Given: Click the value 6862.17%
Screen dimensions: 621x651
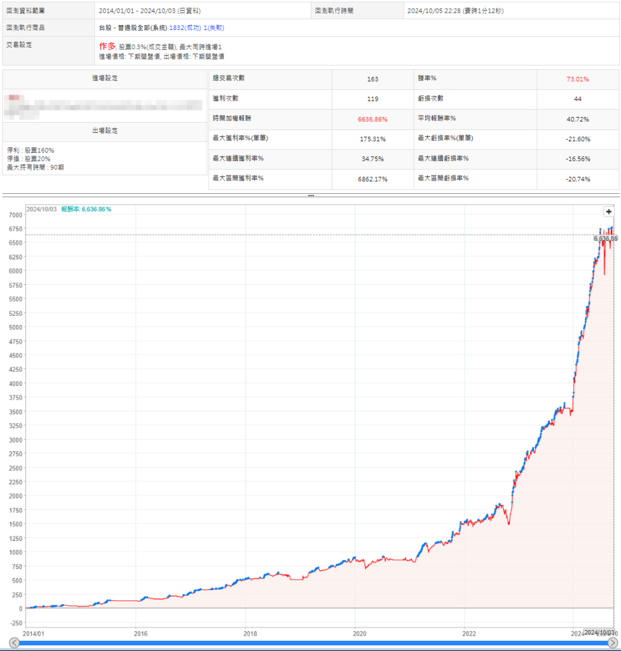Looking at the screenshot, I should pyautogui.click(x=372, y=179).
